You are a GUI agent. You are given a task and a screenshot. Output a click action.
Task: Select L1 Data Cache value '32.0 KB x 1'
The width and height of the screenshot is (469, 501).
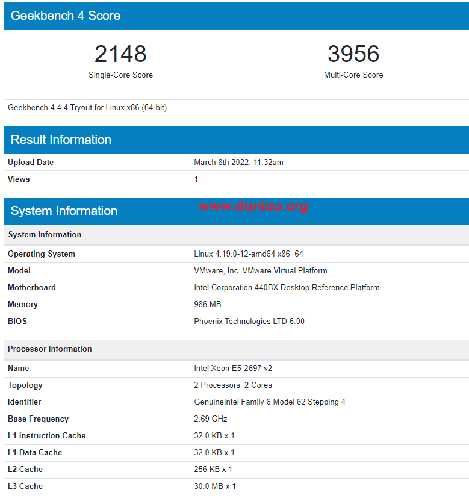click(x=214, y=452)
